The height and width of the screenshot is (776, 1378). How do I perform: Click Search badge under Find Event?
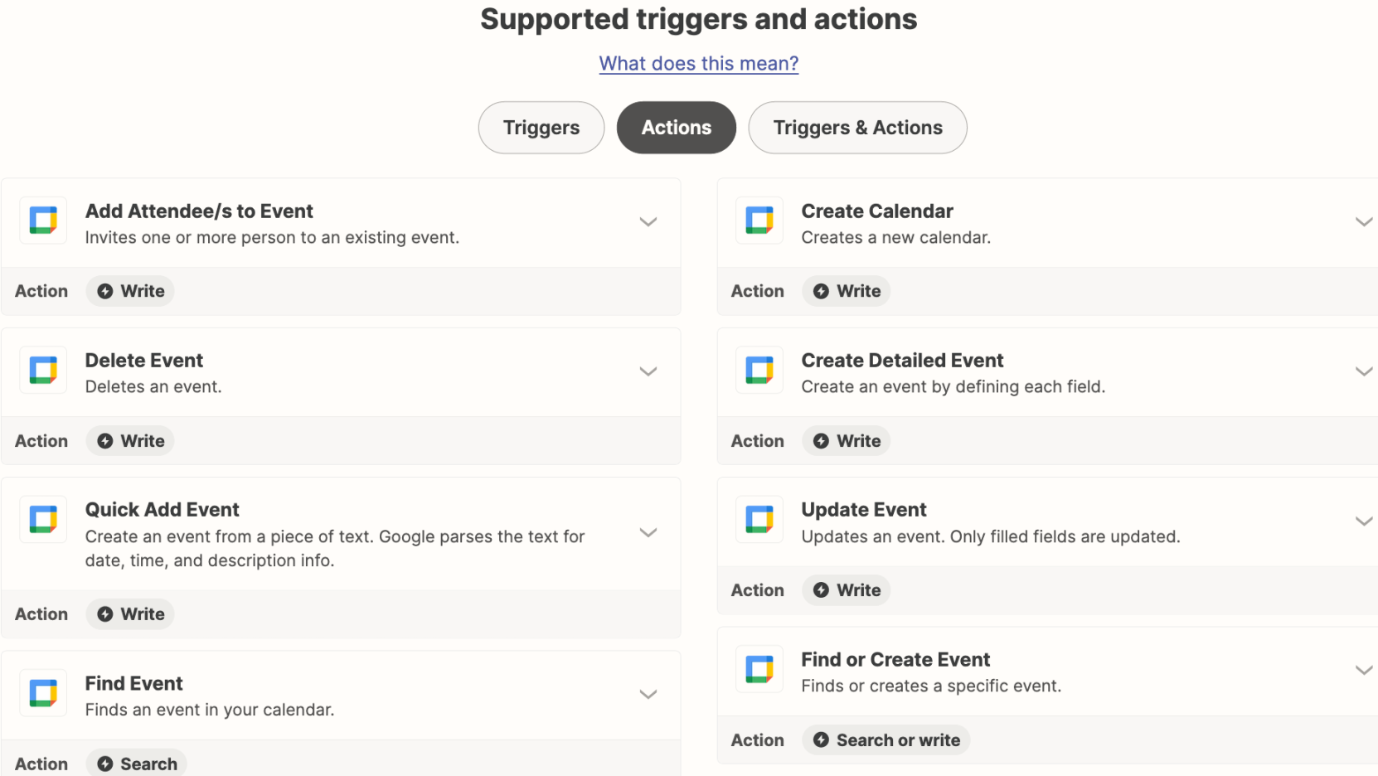pyautogui.click(x=137, y=764)
